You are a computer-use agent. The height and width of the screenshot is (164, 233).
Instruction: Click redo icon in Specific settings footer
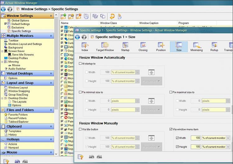pyautogui.click(x=99, y=157)
